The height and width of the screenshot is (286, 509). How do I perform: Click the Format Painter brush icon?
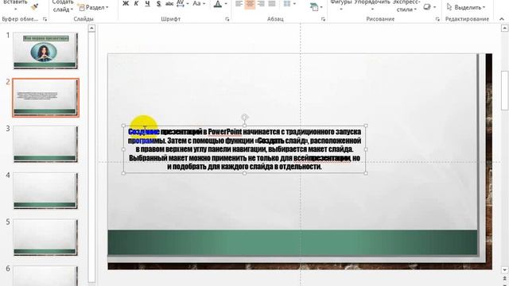pos(34,6)
